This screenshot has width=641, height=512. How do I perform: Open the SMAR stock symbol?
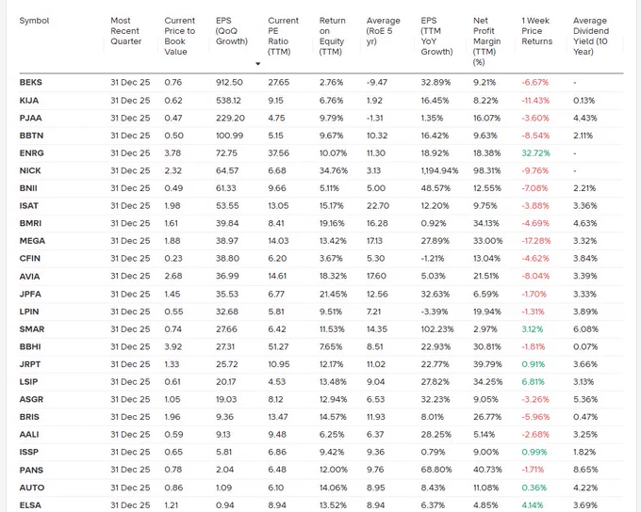(32, 329)
